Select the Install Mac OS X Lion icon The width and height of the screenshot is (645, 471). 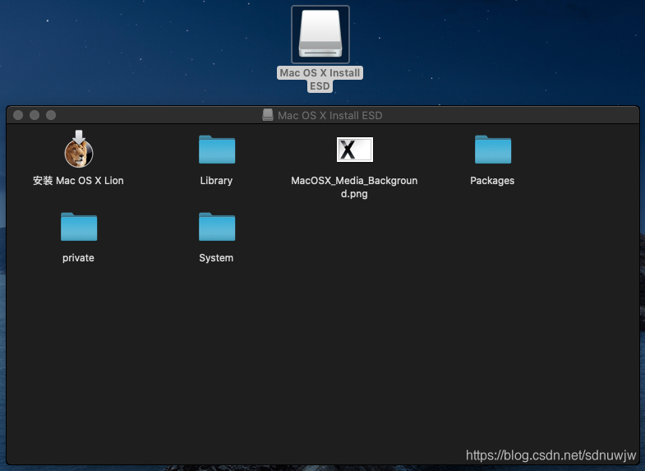(x=79, y=149)
